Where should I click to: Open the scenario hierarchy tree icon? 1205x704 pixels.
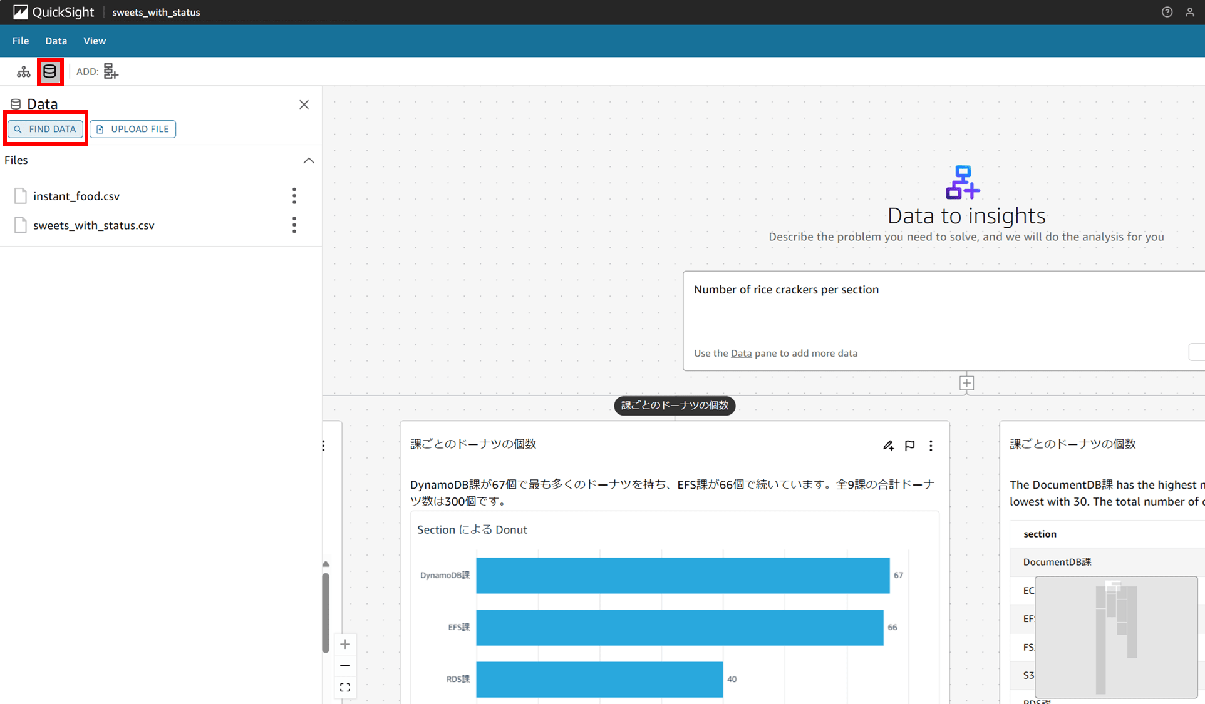coord(24,72)
